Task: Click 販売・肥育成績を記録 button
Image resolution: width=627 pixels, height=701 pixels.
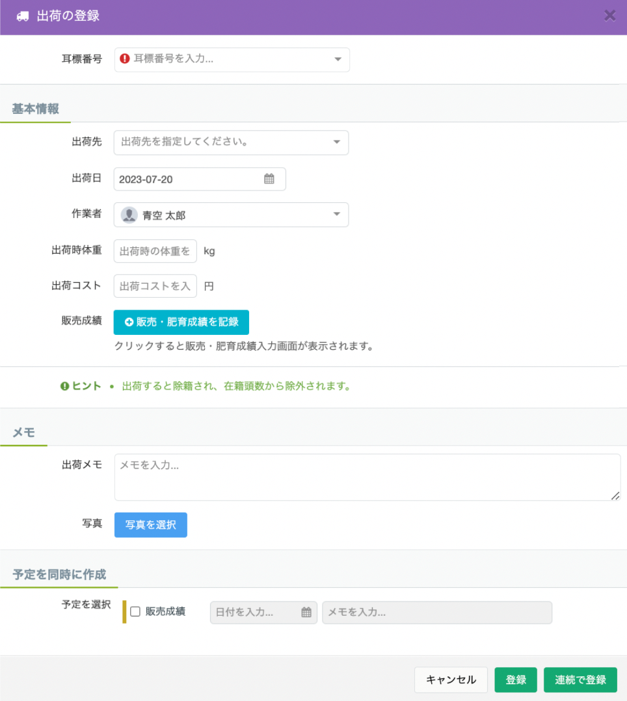Action: point(181,322)
